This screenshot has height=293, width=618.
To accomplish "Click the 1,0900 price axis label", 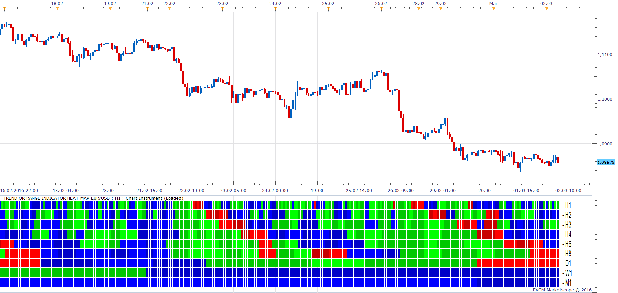I will (x=605, y=144).
